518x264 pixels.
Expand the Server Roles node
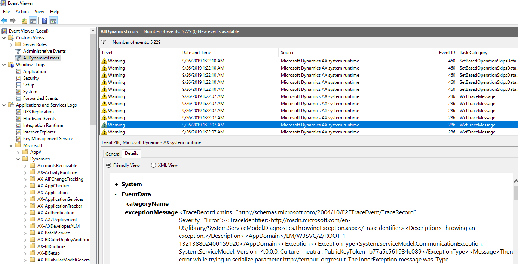point(11,44)
